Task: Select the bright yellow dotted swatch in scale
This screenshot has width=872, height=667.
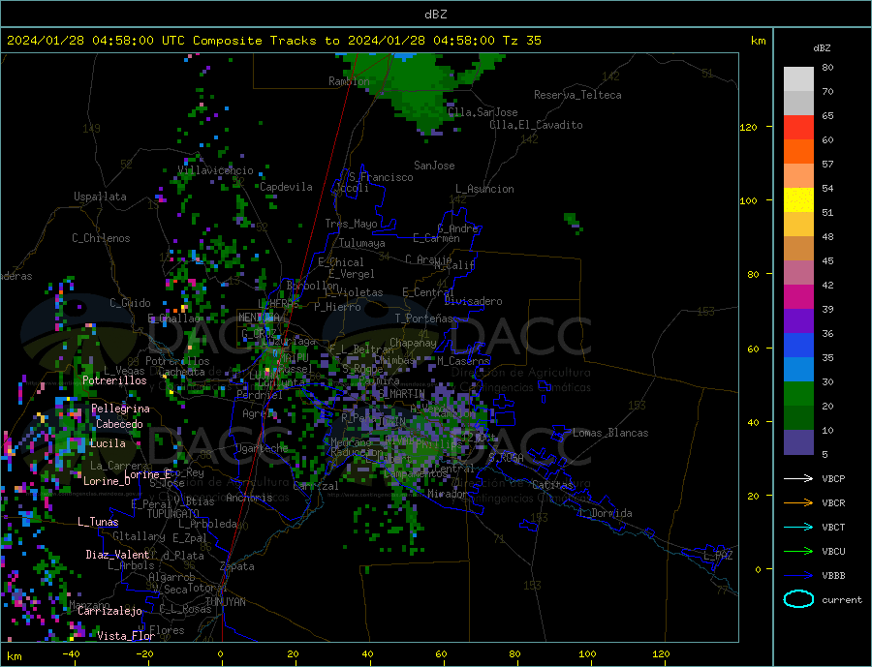Action: coord(798,200)
